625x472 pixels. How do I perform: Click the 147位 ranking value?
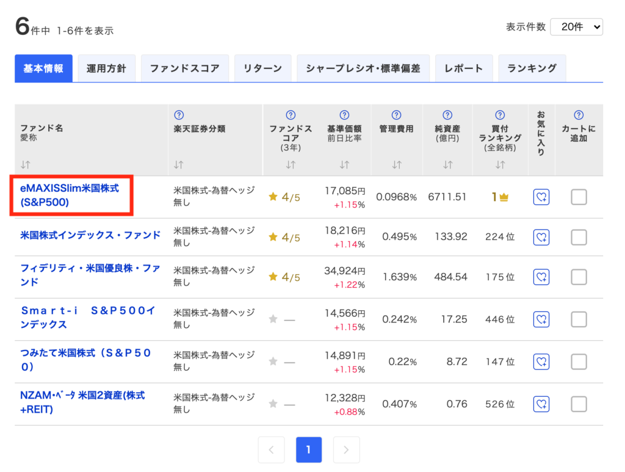click(x=500, y=361)
